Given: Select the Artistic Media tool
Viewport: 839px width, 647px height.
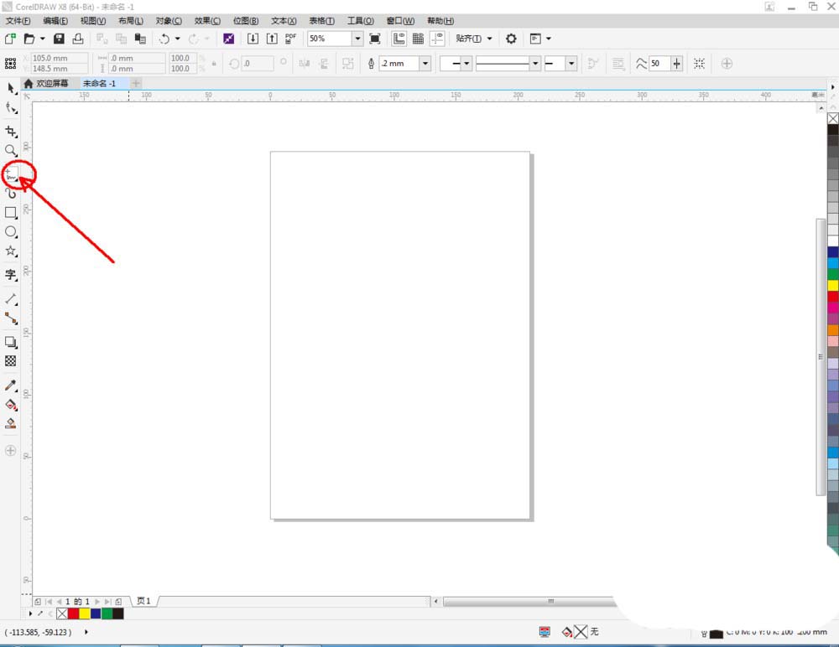Looking at the screenshot, I should [x=11, y=193].
